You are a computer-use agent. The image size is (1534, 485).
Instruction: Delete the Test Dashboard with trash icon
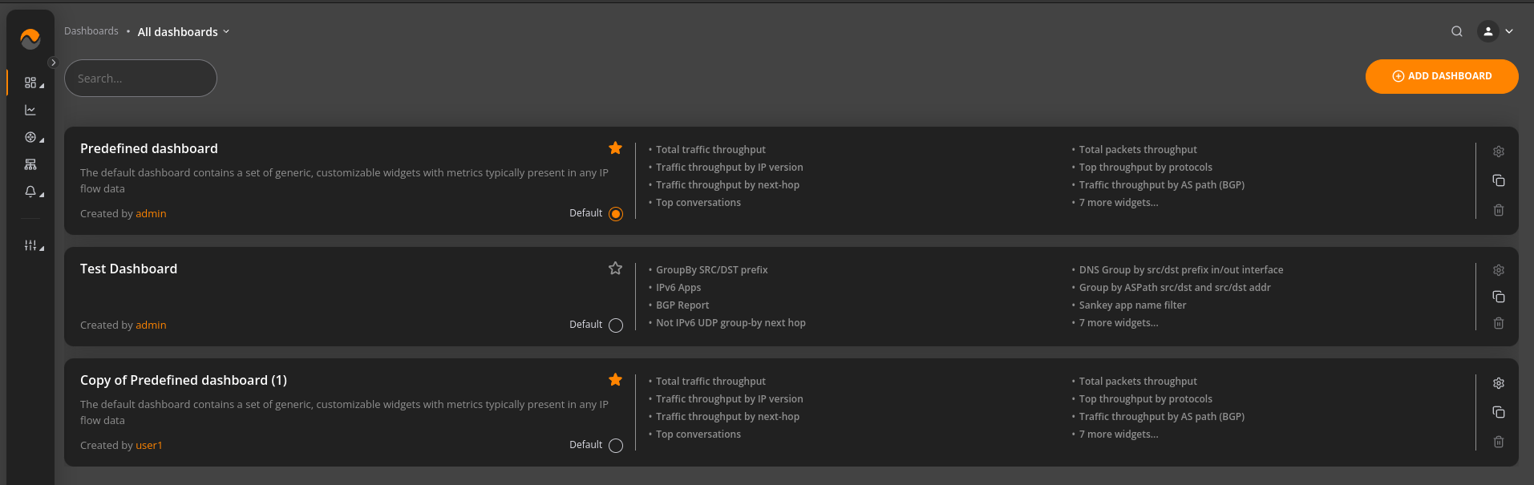coord(1498,323)
